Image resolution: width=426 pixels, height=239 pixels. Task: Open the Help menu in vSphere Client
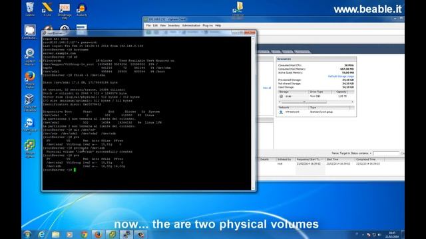pos(218,25)
